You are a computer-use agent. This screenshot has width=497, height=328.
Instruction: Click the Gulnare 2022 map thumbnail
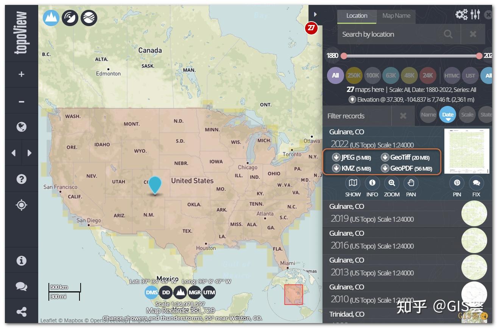click(467, 151)
